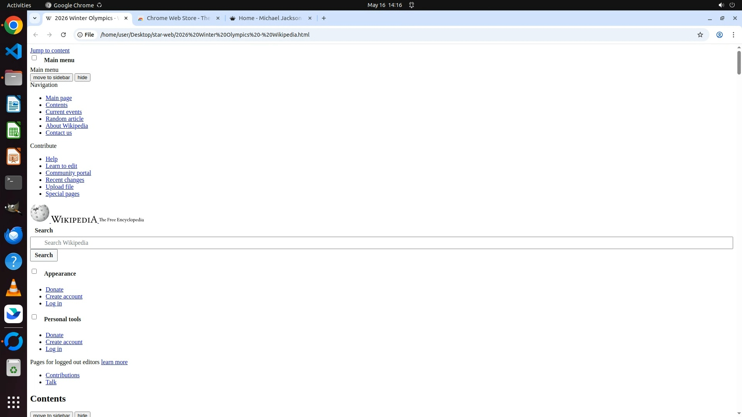Click the Wikipedia globe logo
This screenshot has height=417, width=742.
tap(40, 213)
